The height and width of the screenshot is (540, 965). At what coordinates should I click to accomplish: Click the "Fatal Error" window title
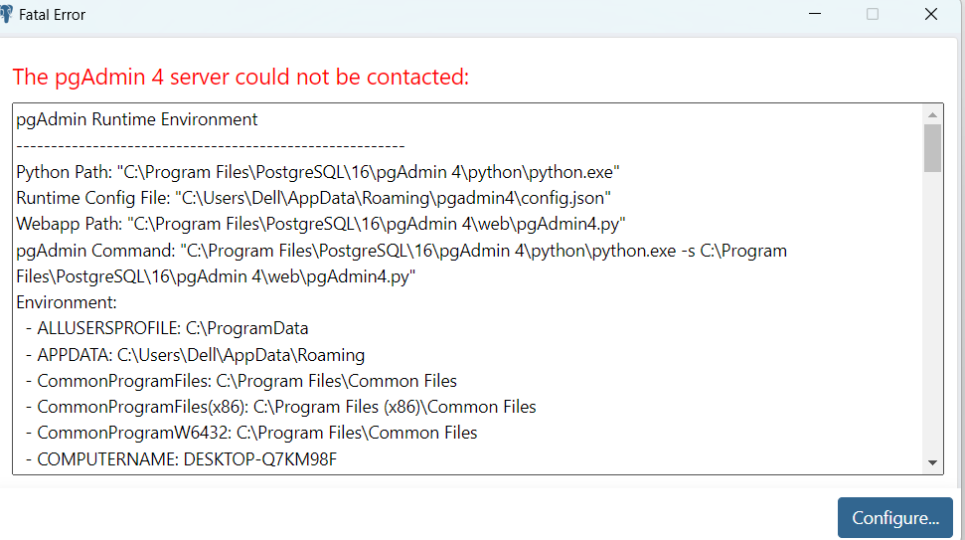point(52,15)
